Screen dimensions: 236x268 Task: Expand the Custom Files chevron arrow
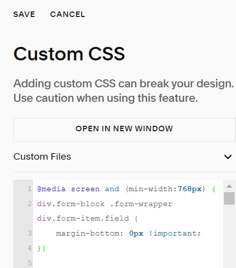(228, 156)
